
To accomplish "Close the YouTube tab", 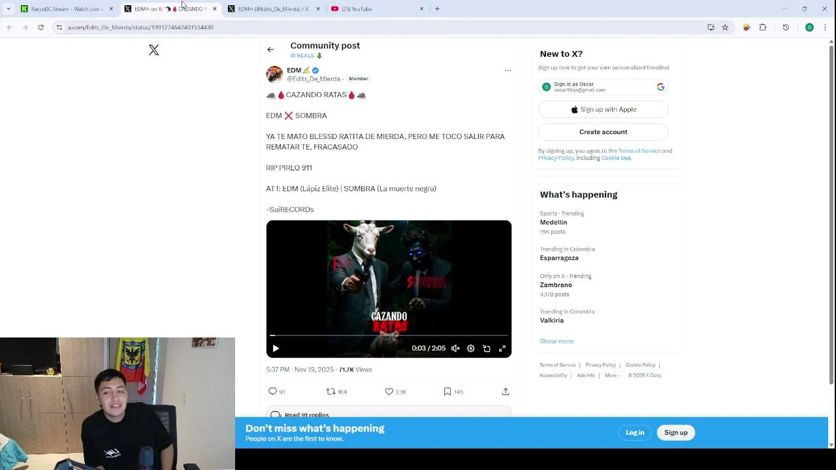I will 421,9.
